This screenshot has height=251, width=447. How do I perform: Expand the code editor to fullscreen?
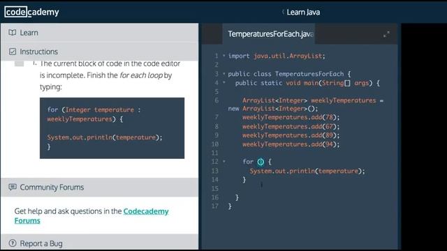(x=386, y=35)
